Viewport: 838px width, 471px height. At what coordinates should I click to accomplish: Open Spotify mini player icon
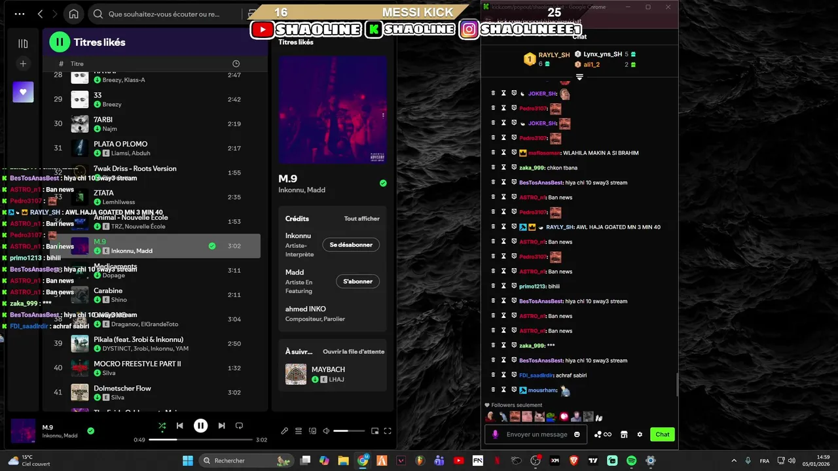(374, 431)
